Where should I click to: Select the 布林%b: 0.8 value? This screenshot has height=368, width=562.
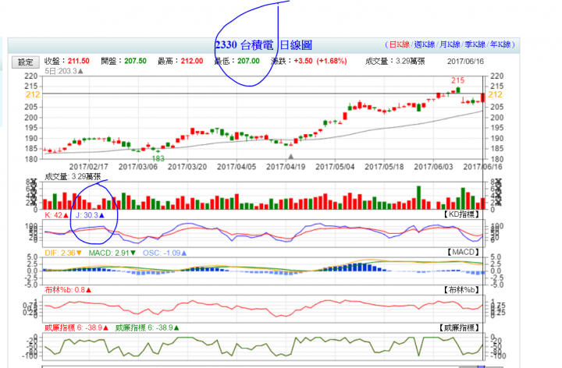(68, 290)
